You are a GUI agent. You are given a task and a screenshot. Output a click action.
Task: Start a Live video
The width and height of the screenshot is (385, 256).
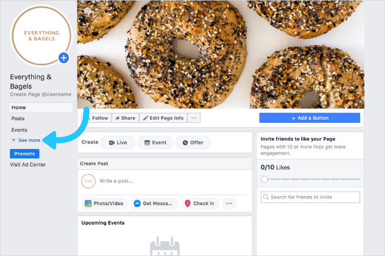(x=118, y=142)
